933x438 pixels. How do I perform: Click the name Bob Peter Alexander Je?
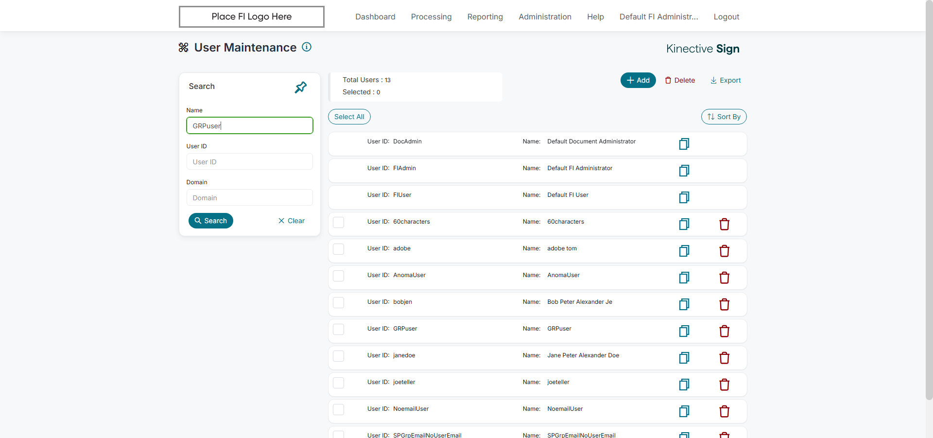[x=580, y=302]
